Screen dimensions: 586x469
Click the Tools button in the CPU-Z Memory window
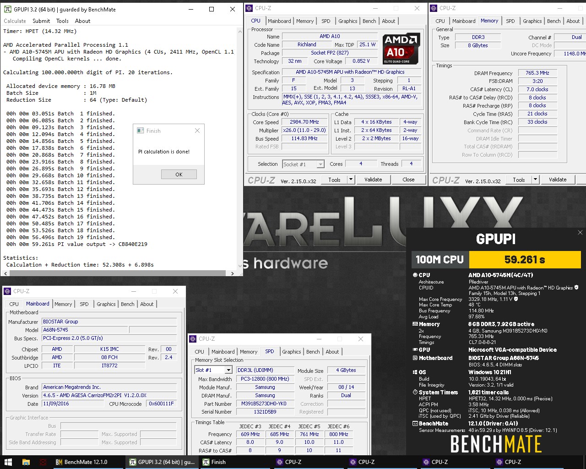pyautogui.click(x=519, y=180)
